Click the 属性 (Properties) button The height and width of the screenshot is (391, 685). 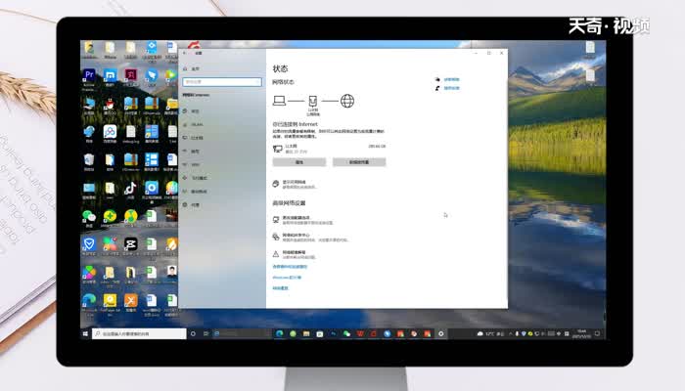[x=298, y=162]
